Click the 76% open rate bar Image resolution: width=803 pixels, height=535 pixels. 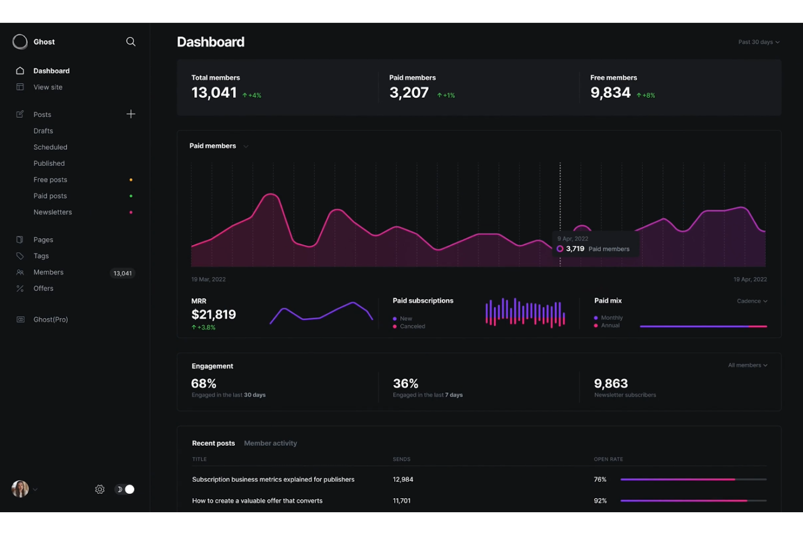pyautogui.click(x=693, y=479)
